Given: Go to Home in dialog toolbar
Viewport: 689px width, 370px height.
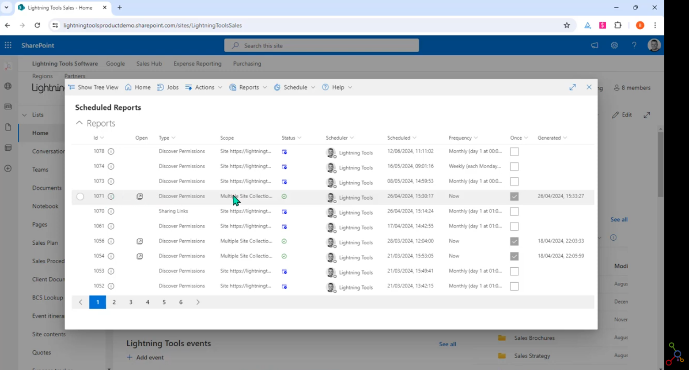Looking at the screenshot, I should 138,87.
